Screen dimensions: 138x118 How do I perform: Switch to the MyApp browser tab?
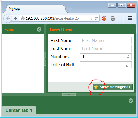15,9
